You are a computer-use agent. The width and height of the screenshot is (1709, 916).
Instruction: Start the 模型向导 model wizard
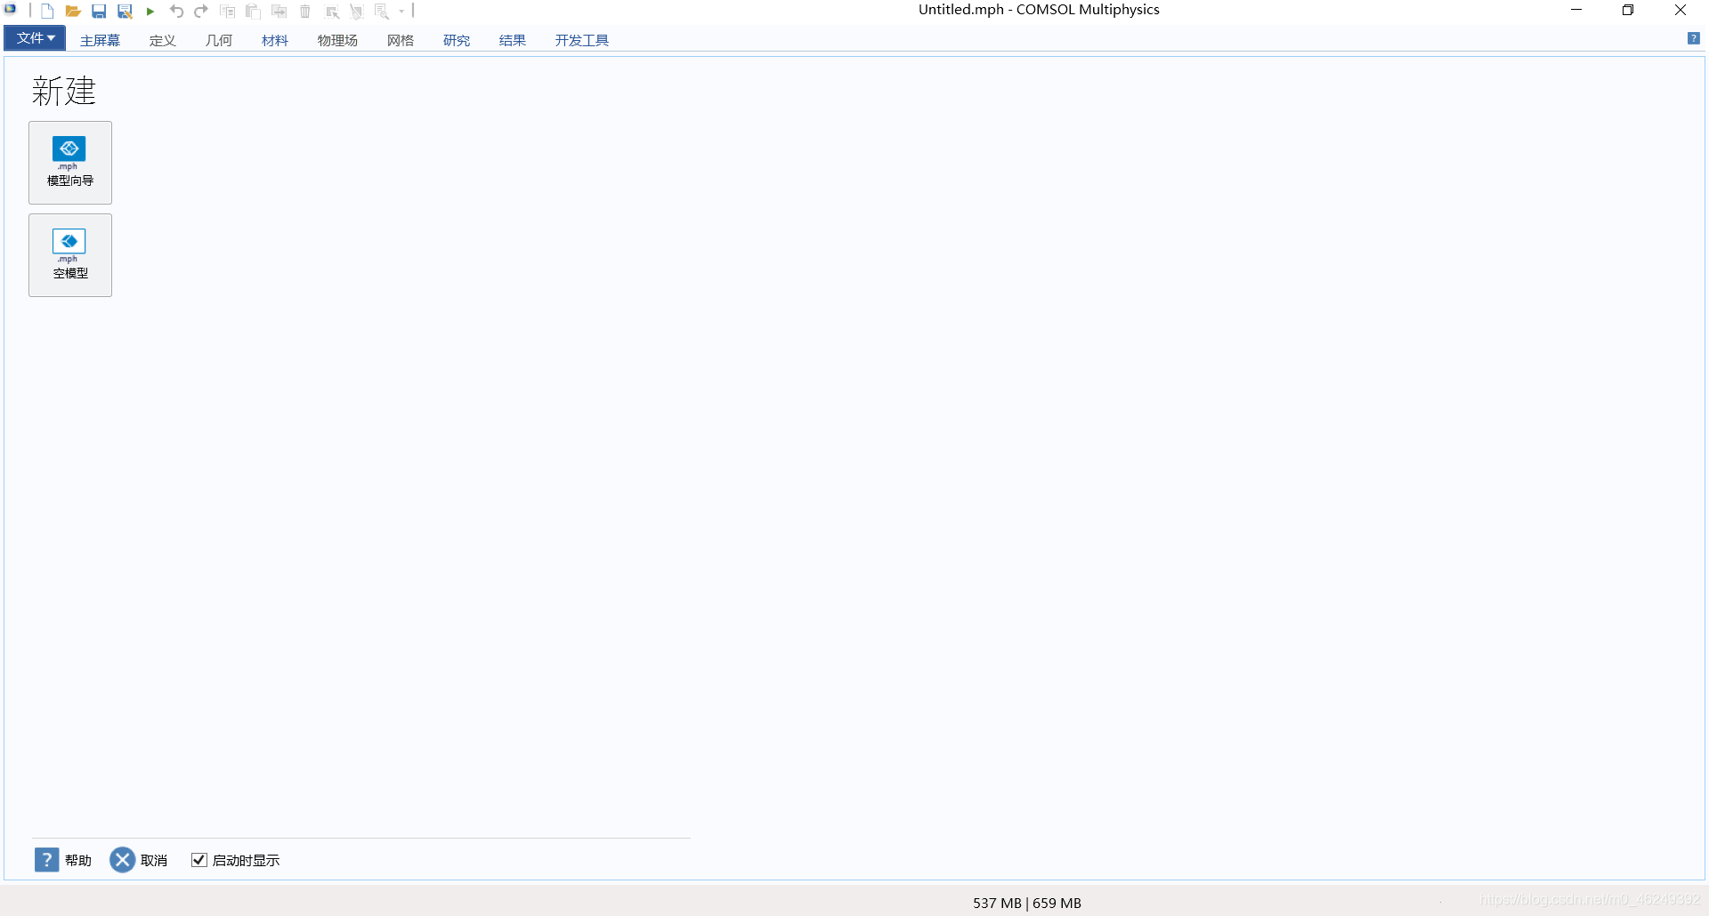(x=70, y=163)
